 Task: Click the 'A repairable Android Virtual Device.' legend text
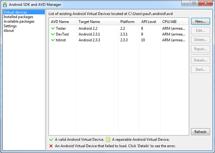(x=141, y=139)
